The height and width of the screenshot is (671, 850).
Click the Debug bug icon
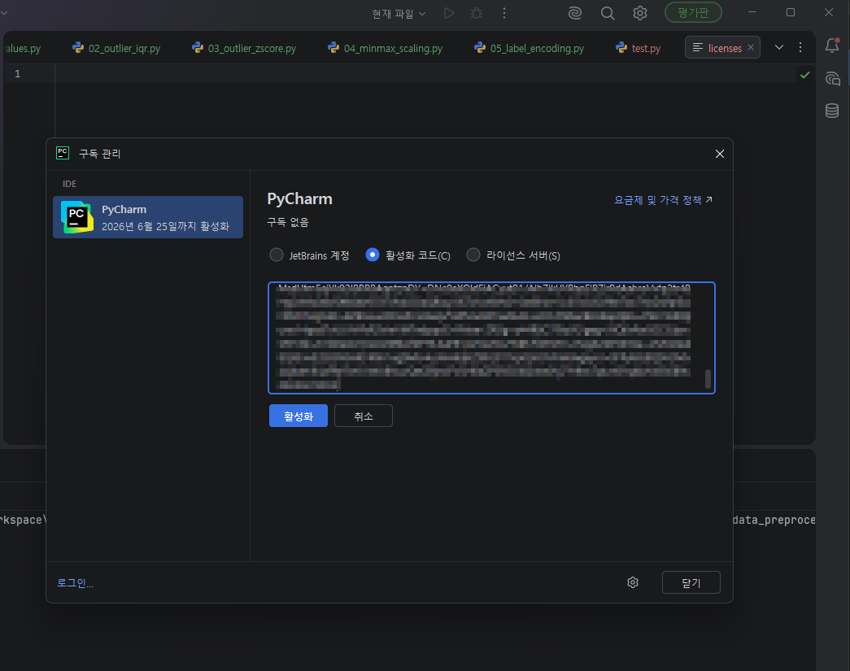point(477,13)
